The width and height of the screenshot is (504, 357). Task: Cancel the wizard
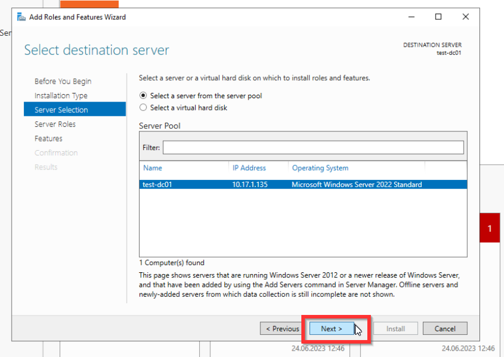pyautogui.click(x=445, y=328)
